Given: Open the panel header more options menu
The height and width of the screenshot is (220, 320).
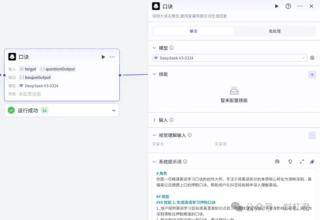Looking at the screenshot, I should click(x=300, y=6).
